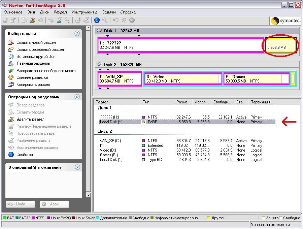Viewport: 303px width, 229px height.
Task: Click the blue Properties info toolbar icon
Action: (97, 20)
